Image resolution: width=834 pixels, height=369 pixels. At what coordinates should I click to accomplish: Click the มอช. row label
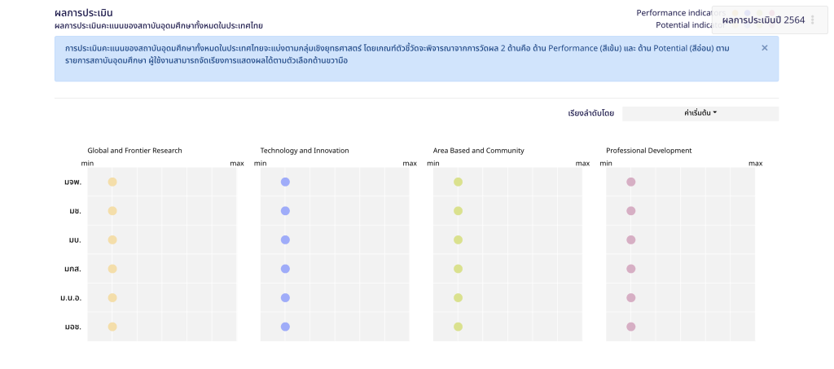[x=72, y=327]
